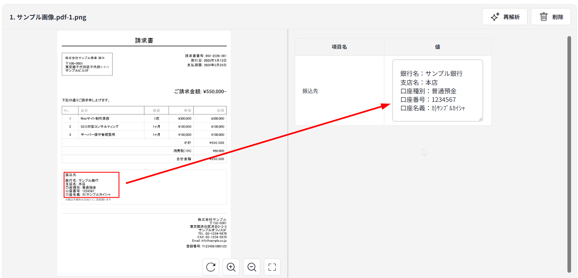Click the file title サンプル画像.pdf-1.png

[x=48, y=17]
